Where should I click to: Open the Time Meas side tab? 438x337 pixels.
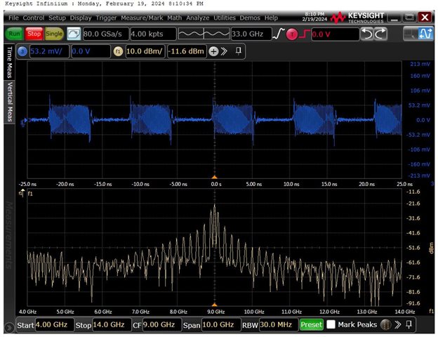pyautogui.click(x=9, y=62)
